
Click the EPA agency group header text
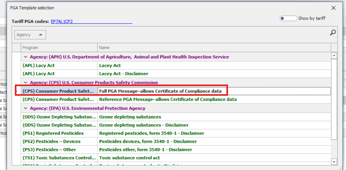tap(88, 108)
